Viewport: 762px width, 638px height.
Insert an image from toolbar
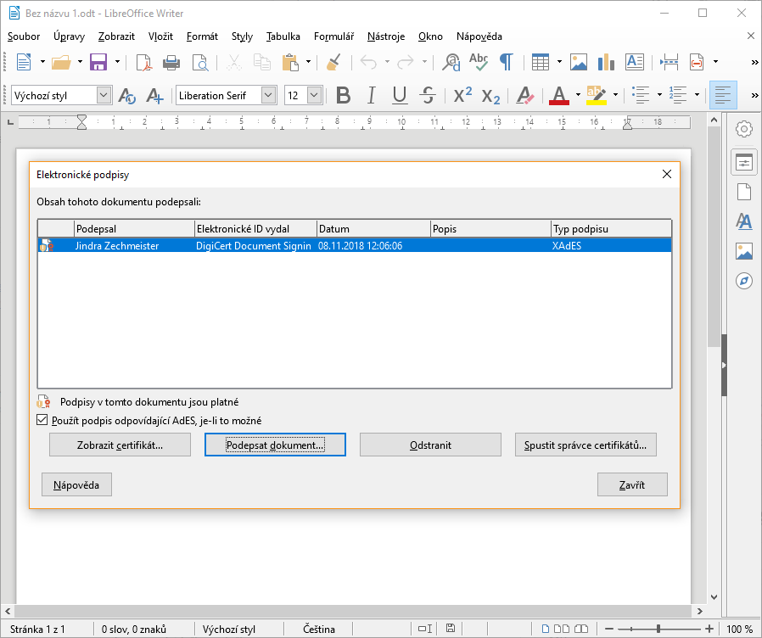pyautogui.click(x=579, y=62)
